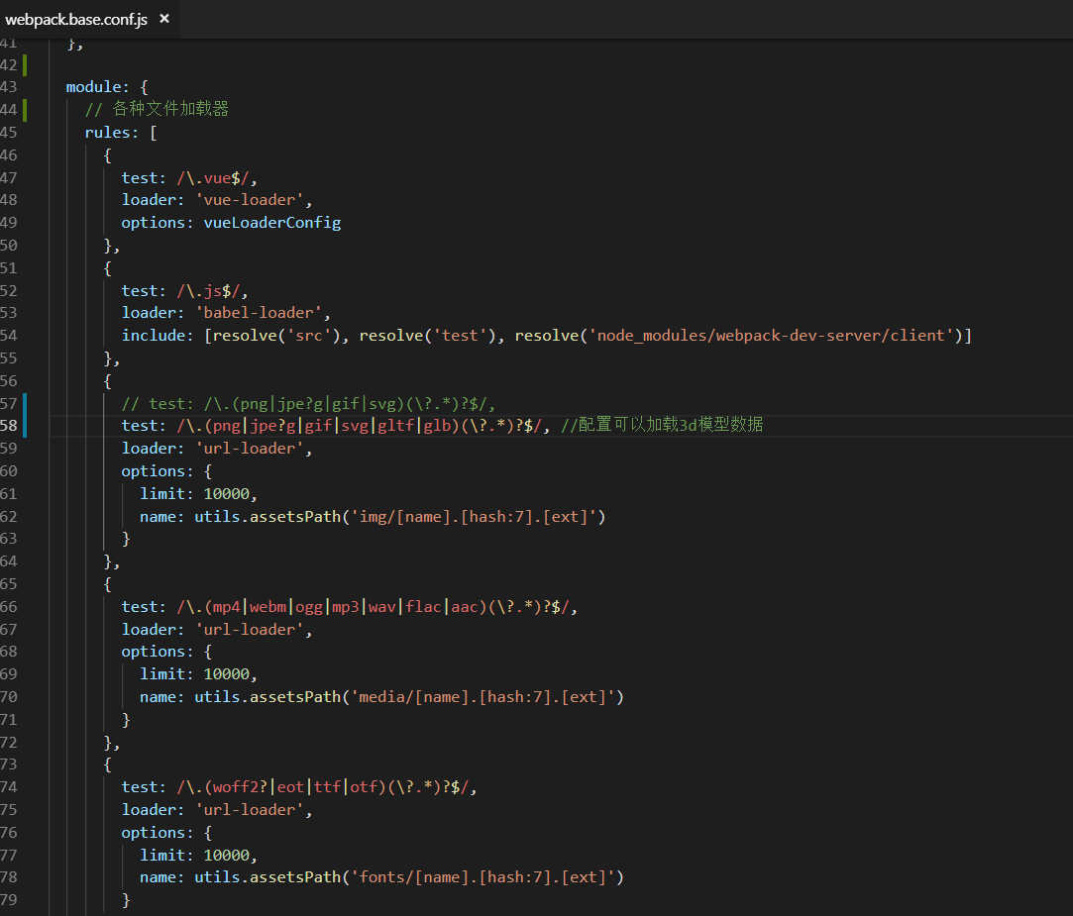
Task: Click the 'babel-loader' string
Action: 259,313
